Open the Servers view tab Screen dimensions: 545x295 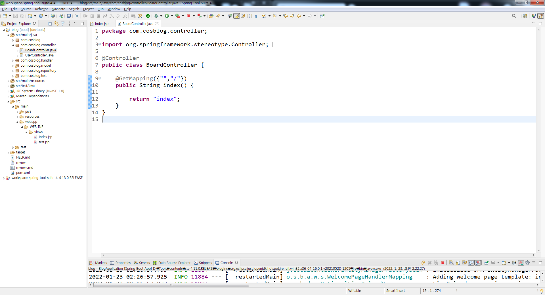point(142,263)
